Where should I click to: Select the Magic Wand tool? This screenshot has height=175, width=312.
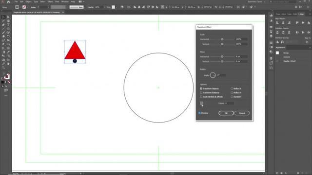[3, 21]
